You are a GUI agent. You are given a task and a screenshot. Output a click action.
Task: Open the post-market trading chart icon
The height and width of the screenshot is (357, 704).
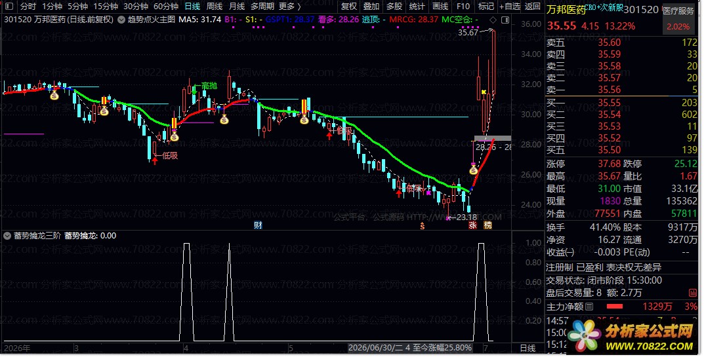click(693, 293)
